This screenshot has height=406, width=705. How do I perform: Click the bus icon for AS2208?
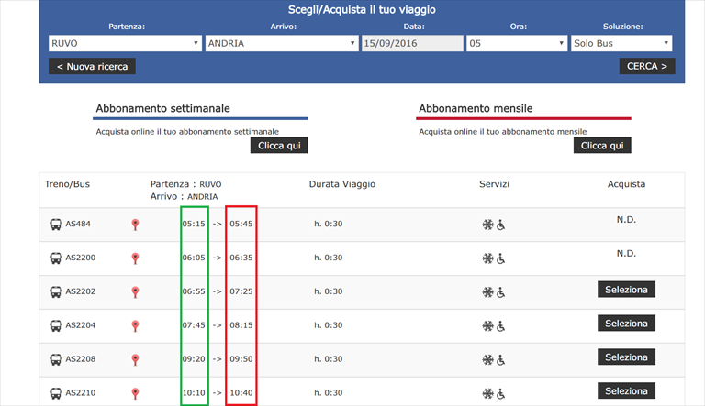click(56, 359)
